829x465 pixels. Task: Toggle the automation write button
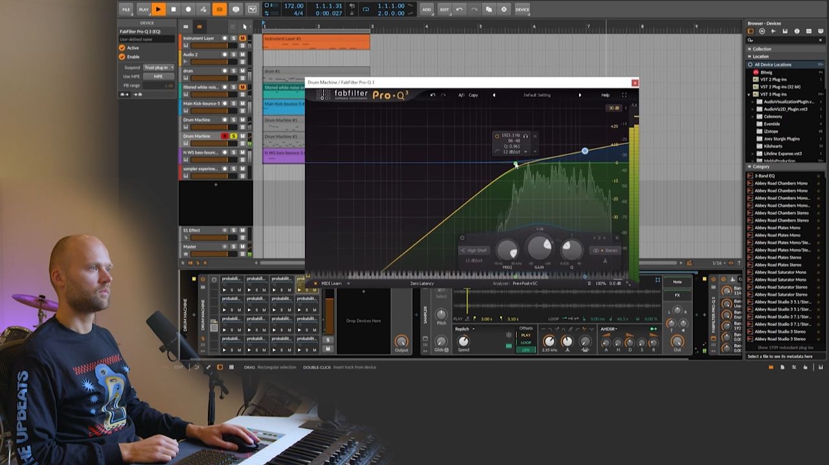coord(203,9)
